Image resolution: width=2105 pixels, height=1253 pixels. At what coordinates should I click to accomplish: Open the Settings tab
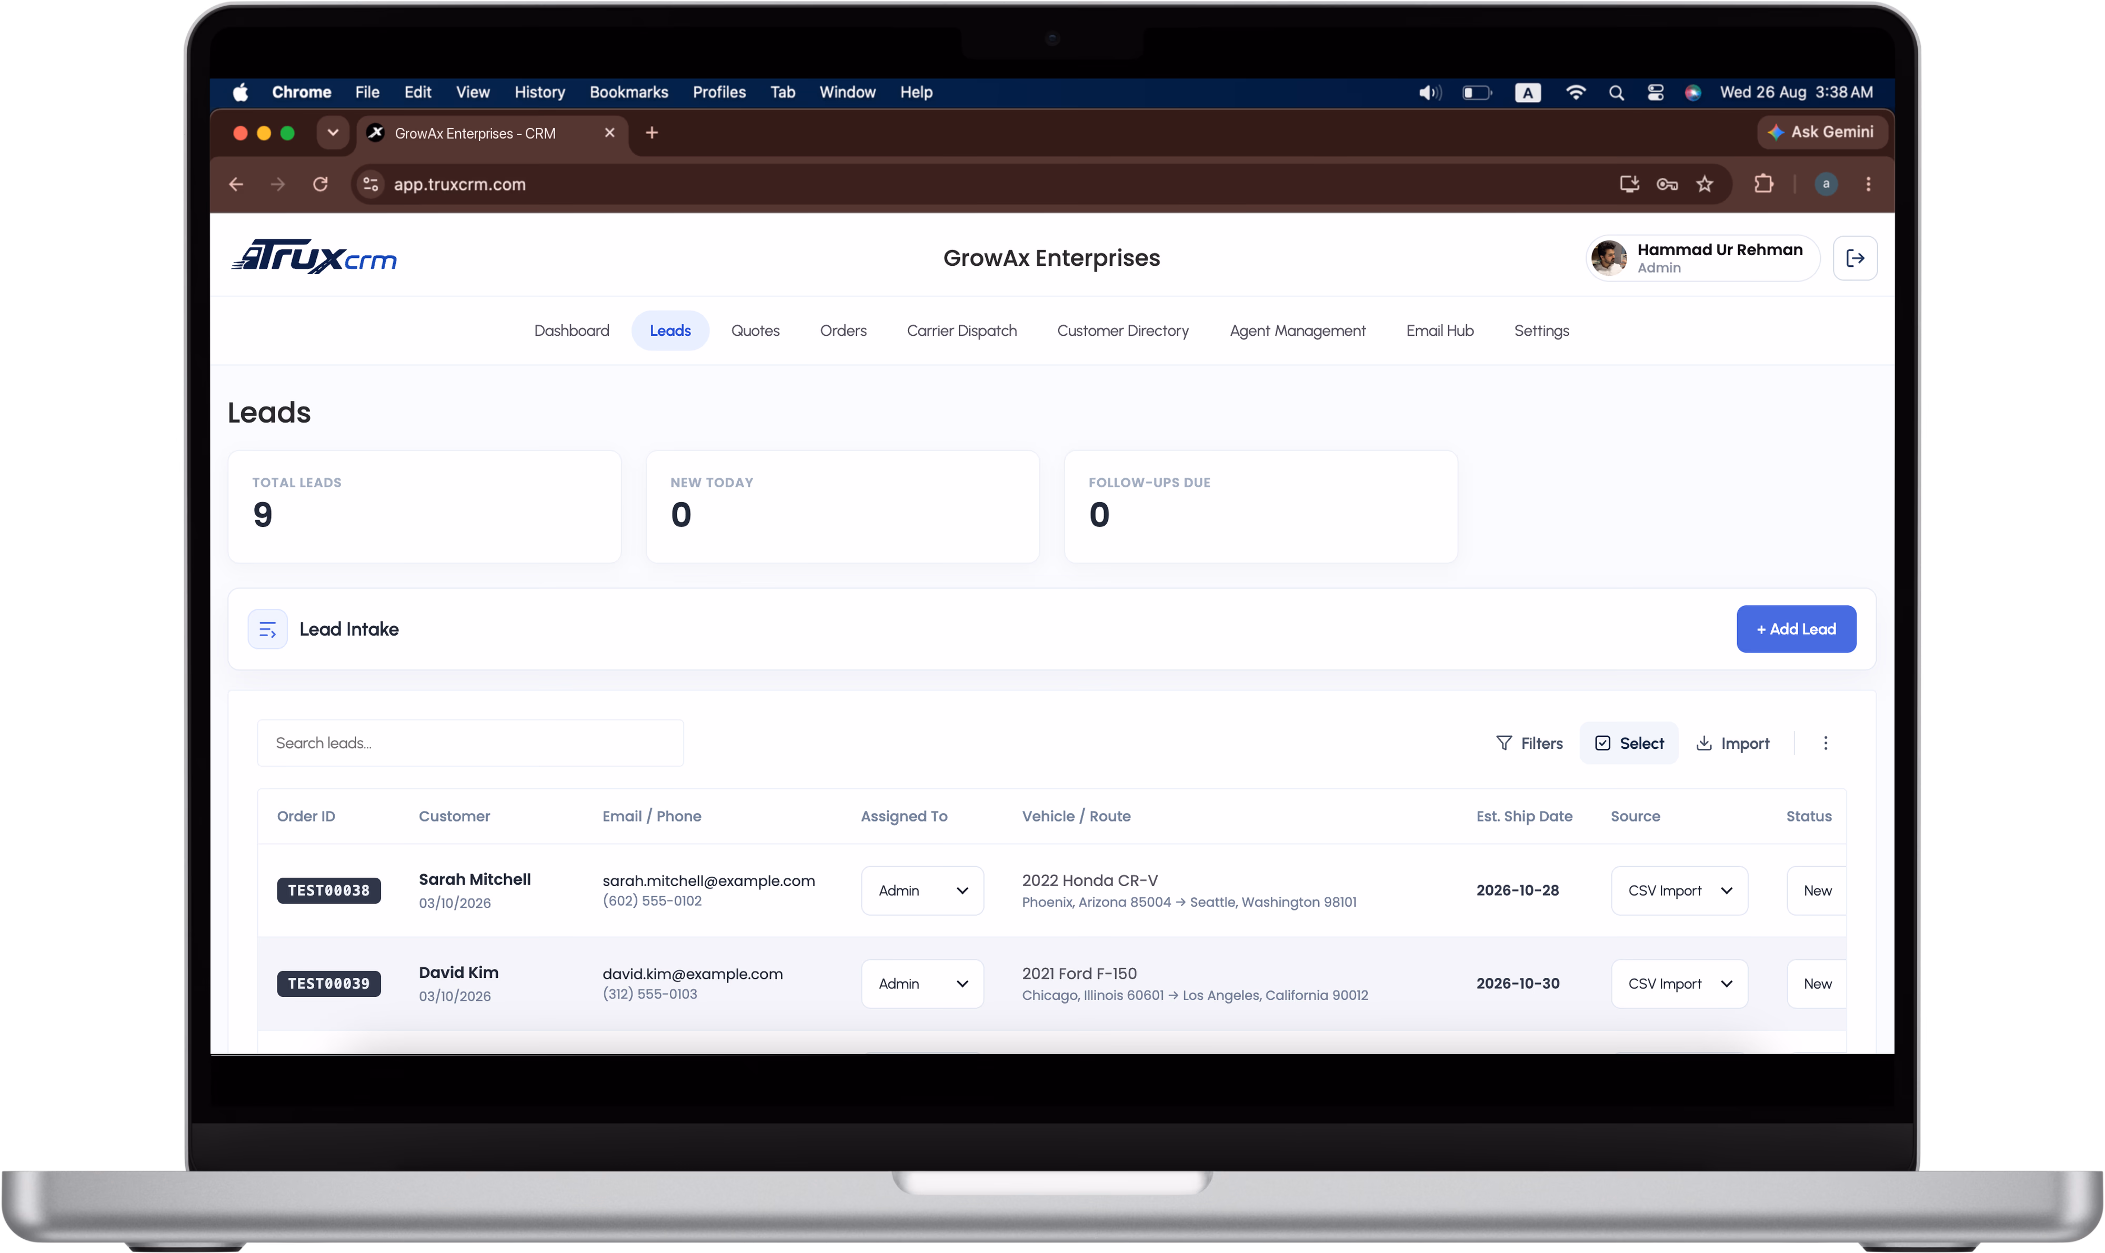click(x=1541, y=331)
